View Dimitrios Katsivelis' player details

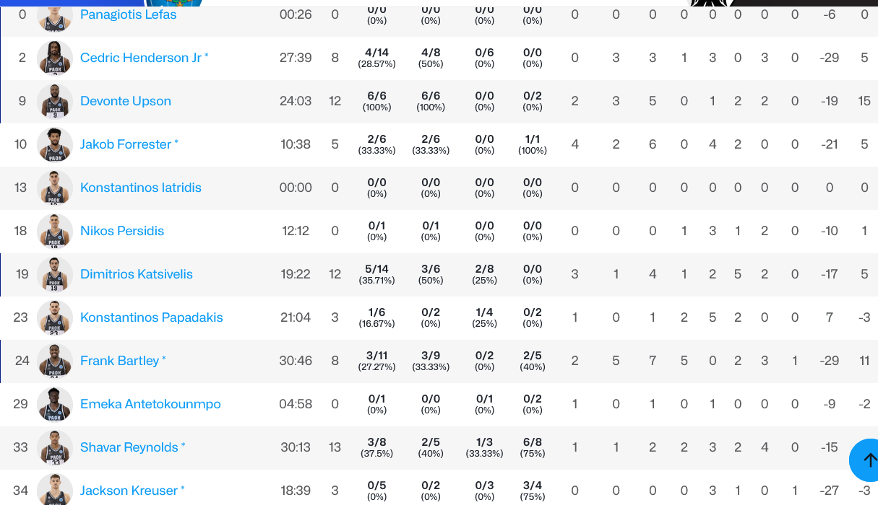137,274
